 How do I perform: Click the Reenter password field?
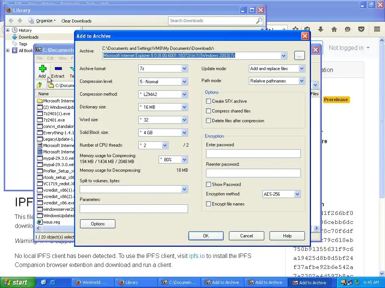pos(253,173)
